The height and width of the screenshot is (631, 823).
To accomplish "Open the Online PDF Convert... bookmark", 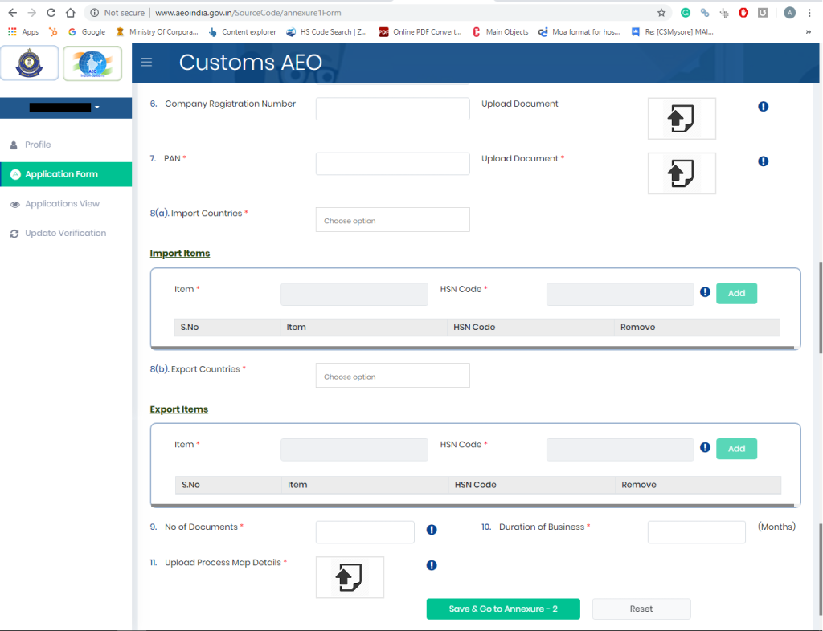I will pyautogui.click(x=420, y=32).
